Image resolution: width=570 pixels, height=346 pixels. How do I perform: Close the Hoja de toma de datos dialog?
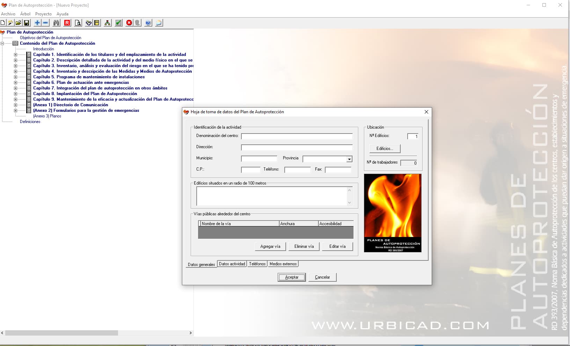(426, 112)
